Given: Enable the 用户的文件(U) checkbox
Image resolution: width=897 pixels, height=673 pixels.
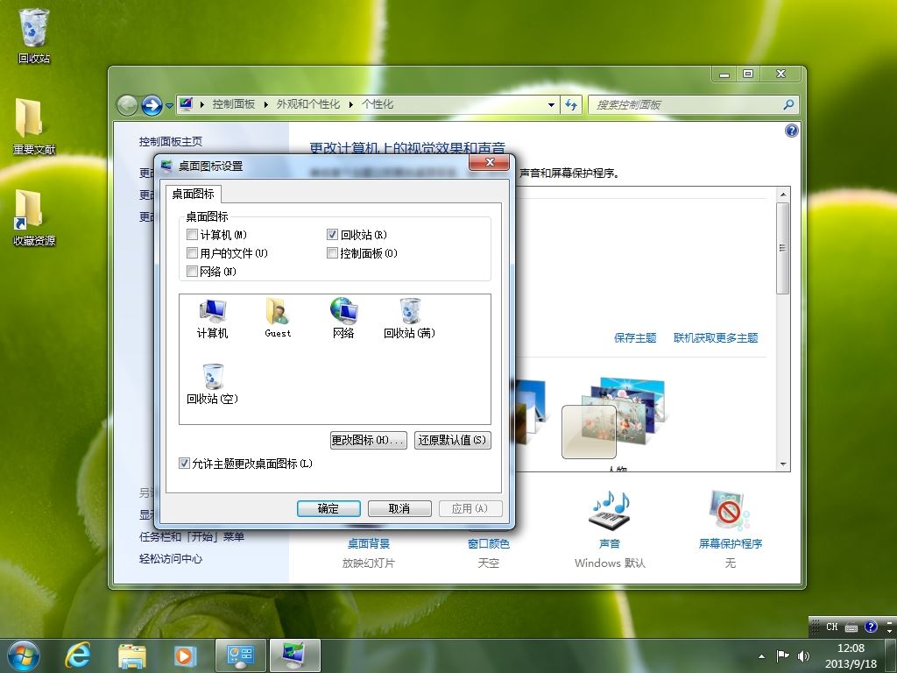Looking at the screenshot, I should click(192, 253).
